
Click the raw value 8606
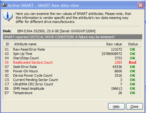[x=118, y=71]
